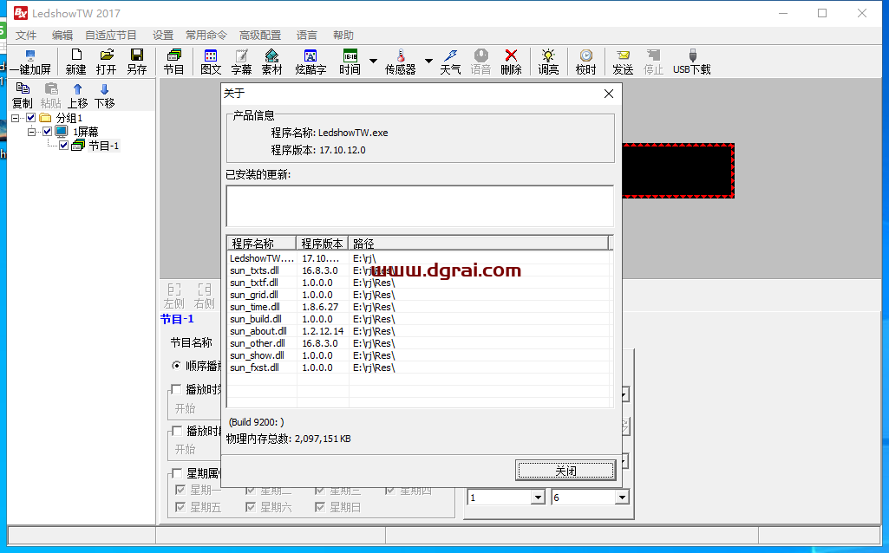
Task: Open the 传感器 dropdown arrow
Action: pyautogui.click(x=428, y=62)
